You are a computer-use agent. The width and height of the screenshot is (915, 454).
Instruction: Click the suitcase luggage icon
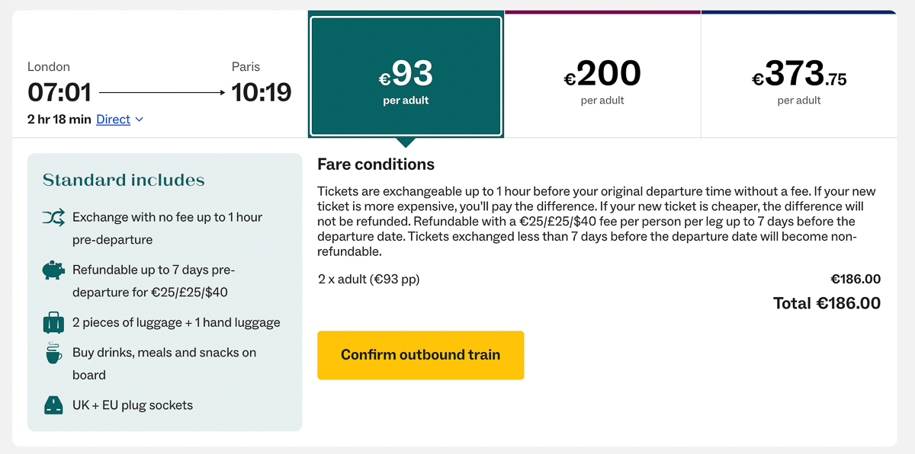(x=53, y=322)
